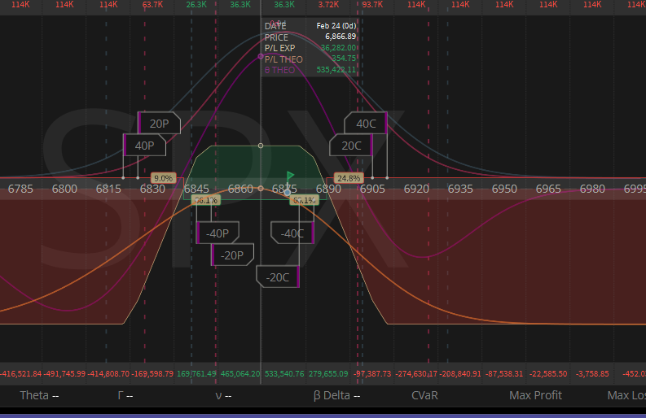This screenshot has height=418, width=646.
Task: Click the 6935 price axis label
Action: pyautogui.click(x=460, y=189)
